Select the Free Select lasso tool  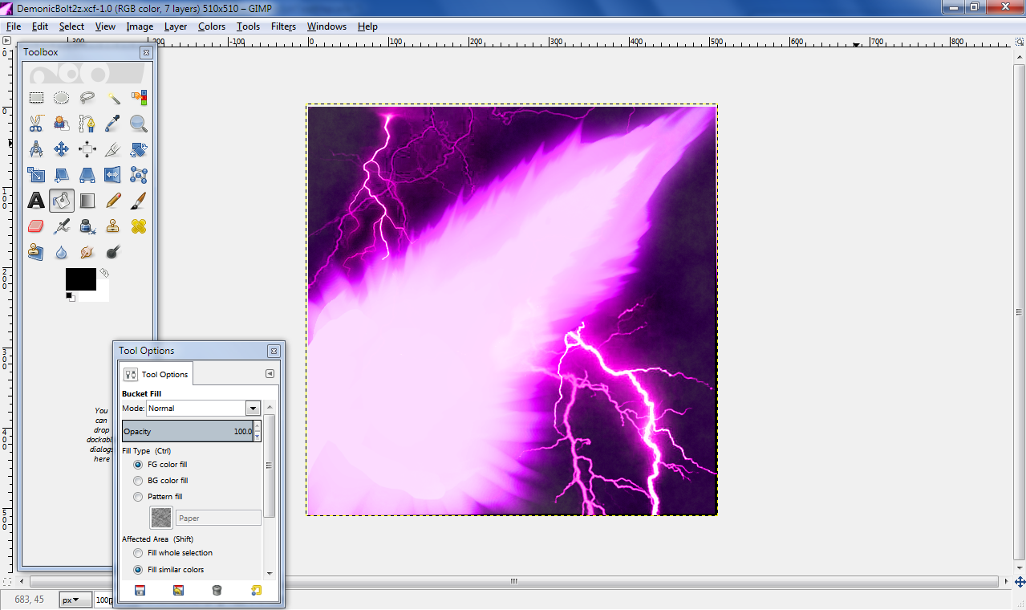point(87,98)
